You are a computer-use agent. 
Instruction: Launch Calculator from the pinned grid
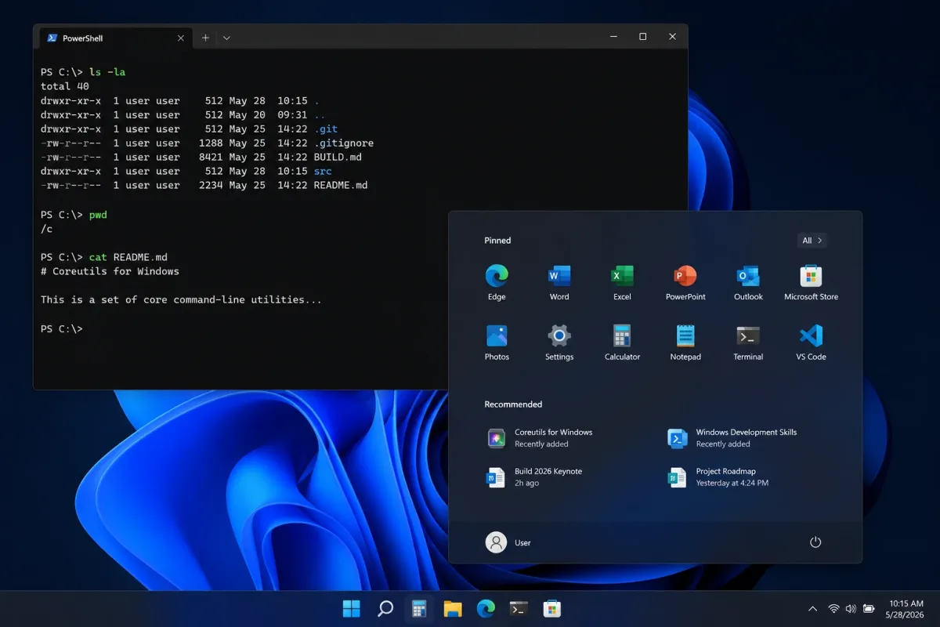tap(622, 342)
